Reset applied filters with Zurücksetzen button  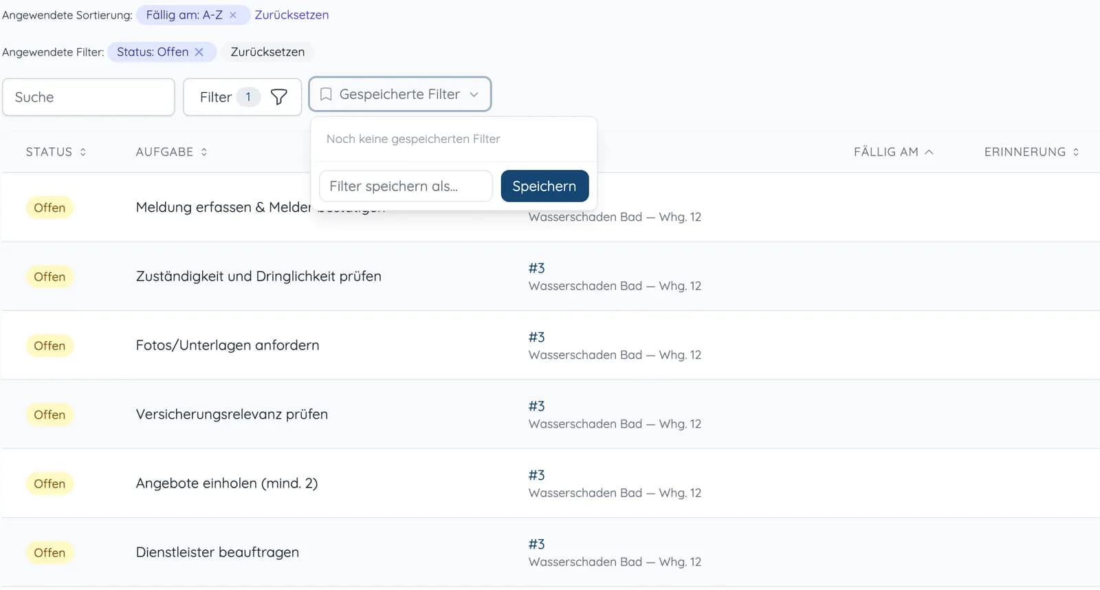click(267, 52)
